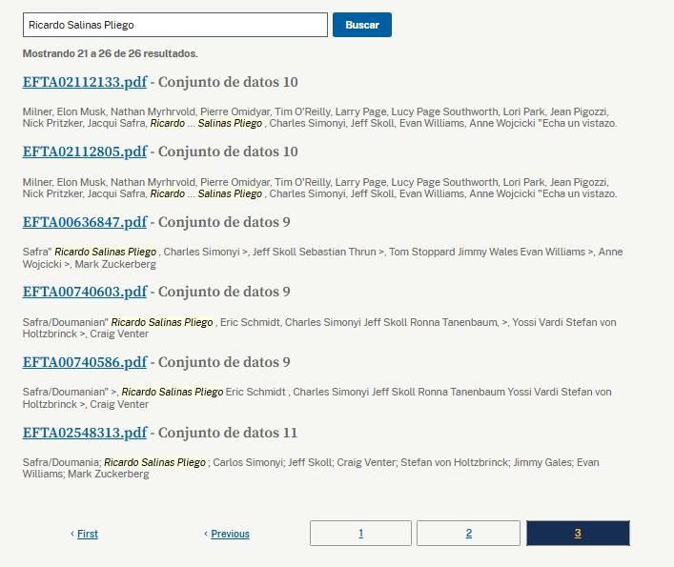Click the excerpt starting with Safra/Doumania; Ricardo

click(311, 468)
